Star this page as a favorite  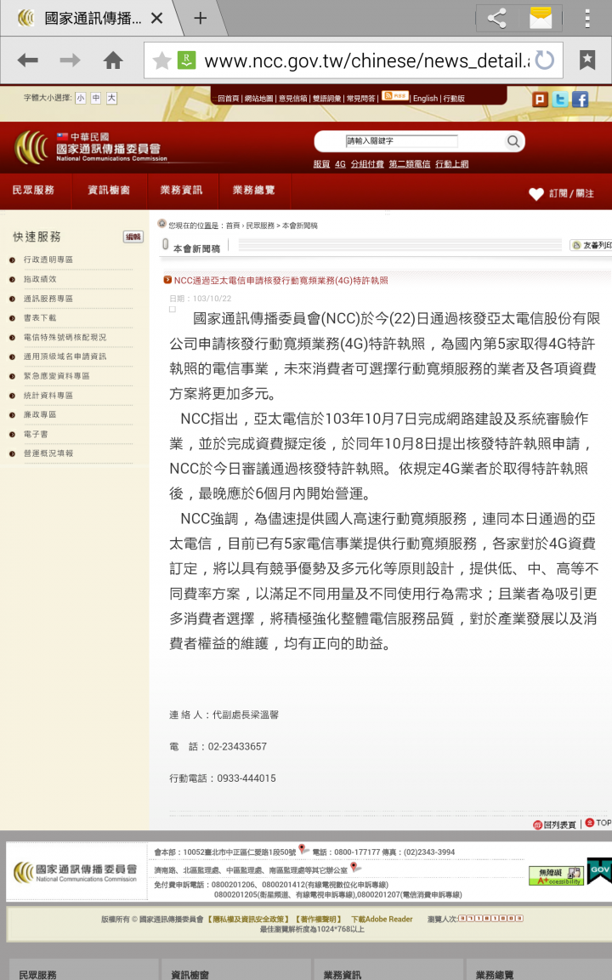(x=161, y=60)
